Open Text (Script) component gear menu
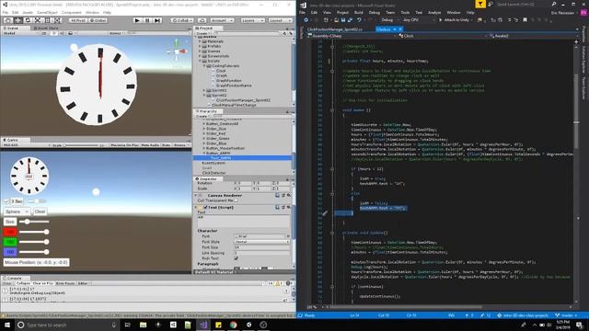This screenshot has width=589, height=331. tap(289, 207)
